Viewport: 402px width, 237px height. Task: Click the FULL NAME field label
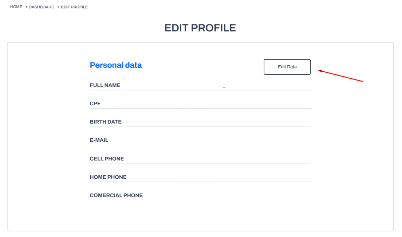click(105, 85)
